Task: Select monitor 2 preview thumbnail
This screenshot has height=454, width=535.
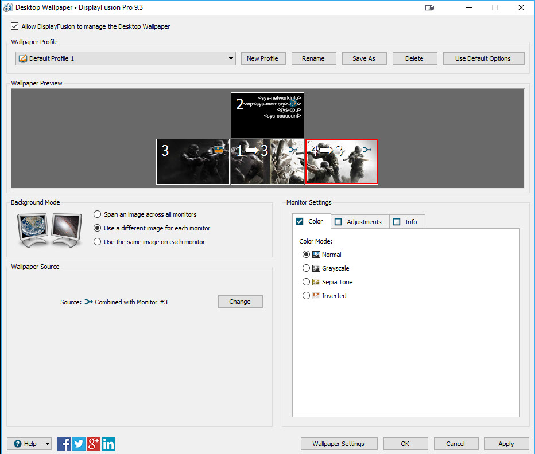Action: pyautogui.click(x=267, y=115)
